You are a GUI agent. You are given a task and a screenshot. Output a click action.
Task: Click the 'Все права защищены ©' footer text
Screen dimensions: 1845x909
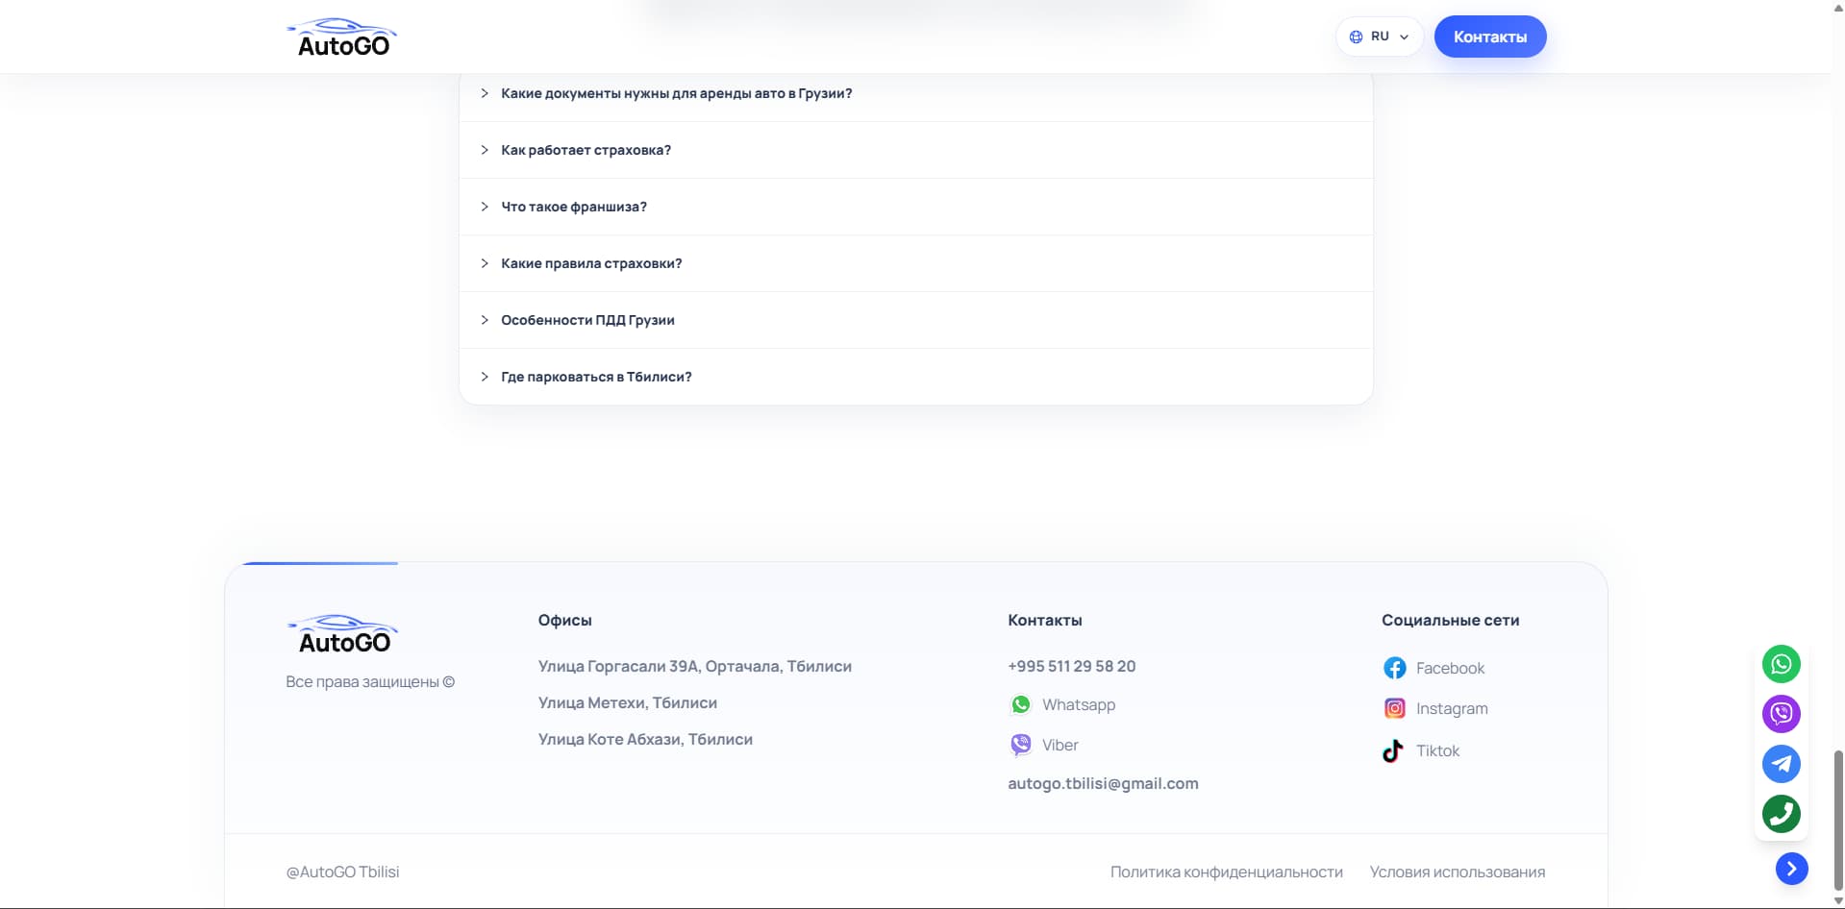pyautogui.click(x=370, y=681)
